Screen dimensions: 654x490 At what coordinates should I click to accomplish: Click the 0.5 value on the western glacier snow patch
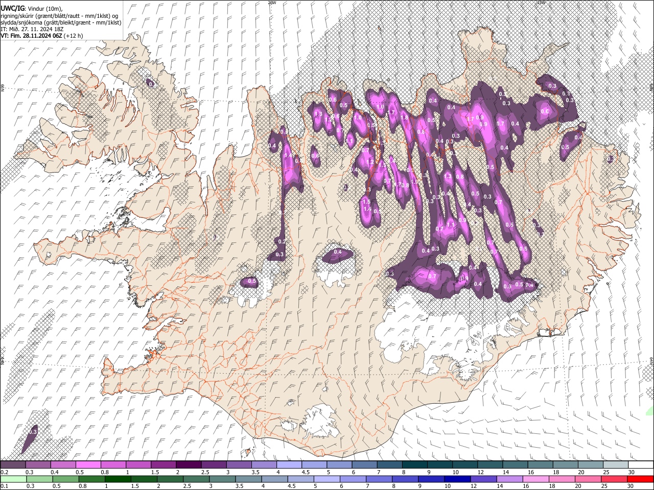pyautogui.click(x=251, y=281)
